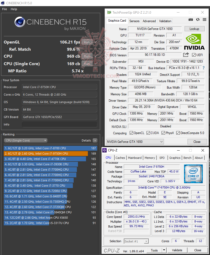Click the Close button in GPU-Z
Image resolution: width=210 pixels, height=255 pixels.
[197, 142]
